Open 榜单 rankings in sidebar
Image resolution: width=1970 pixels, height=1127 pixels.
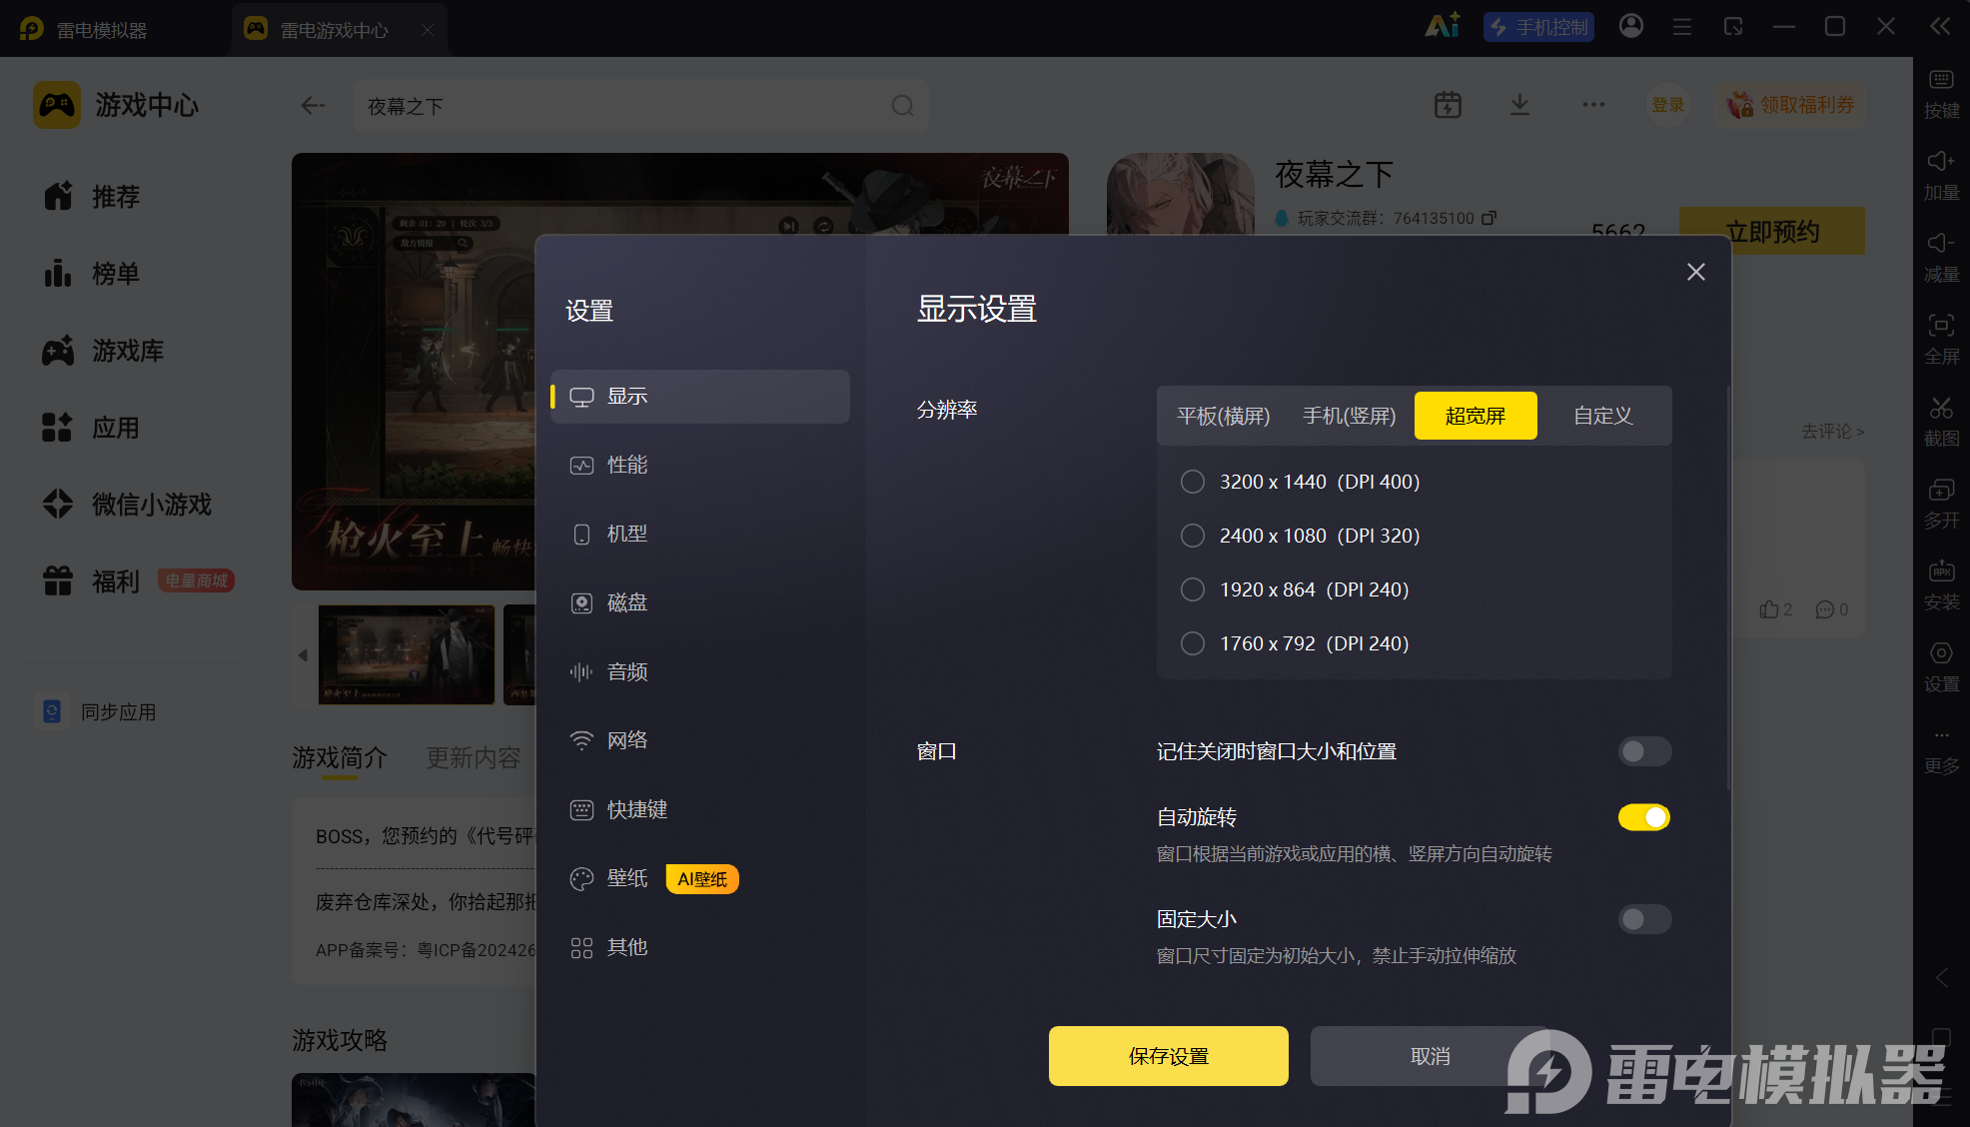pyautogui.click(x=92, y=274)
